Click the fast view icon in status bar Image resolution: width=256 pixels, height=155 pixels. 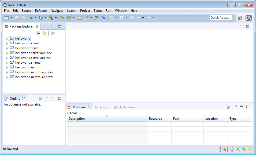point(224,149)
